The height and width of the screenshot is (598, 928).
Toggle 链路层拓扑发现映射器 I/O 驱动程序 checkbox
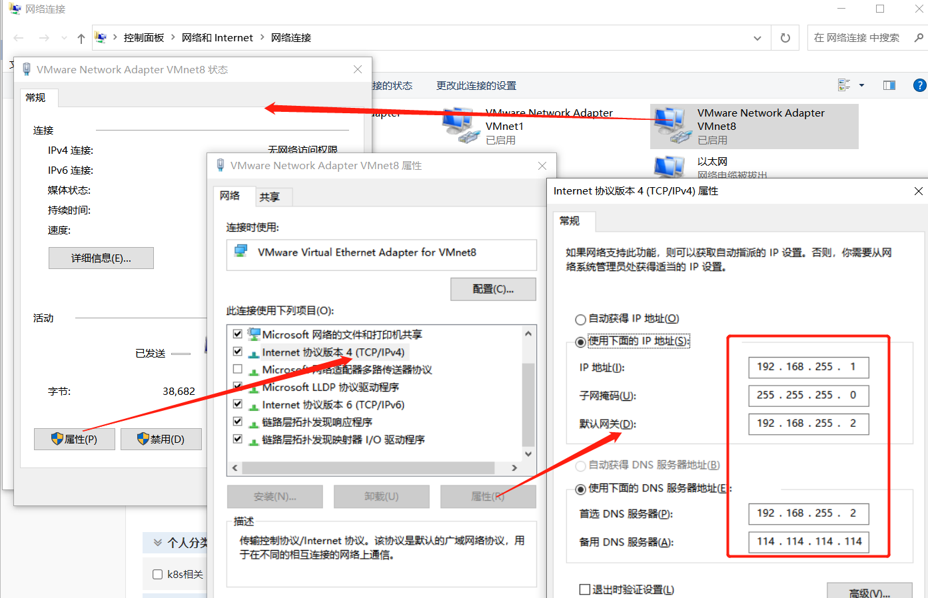coord(238,439)
